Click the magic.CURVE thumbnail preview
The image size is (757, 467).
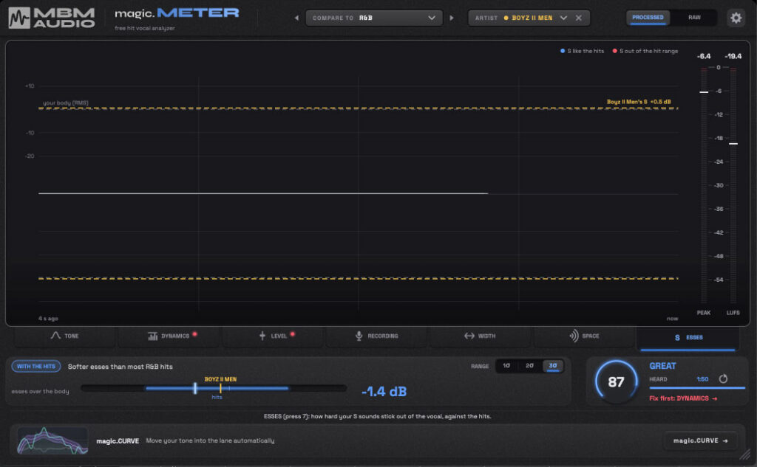pyautogui.click(x=52, y=441)
